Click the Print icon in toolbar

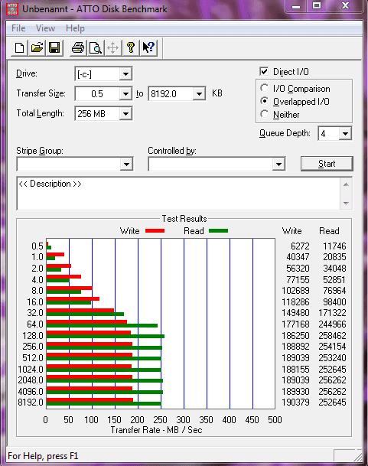(78, 48)
